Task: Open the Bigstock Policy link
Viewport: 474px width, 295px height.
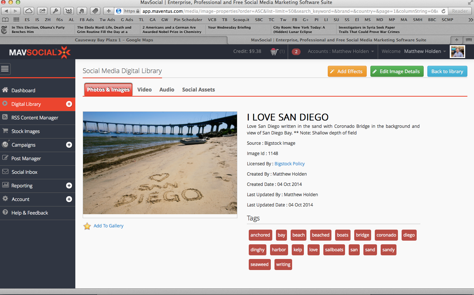Action: coord(290,164)
